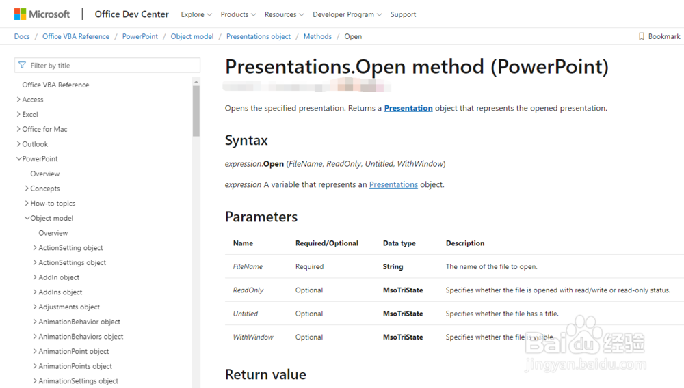This screenshot has height=388, width=684.
Task: Click the sidebar vertical scrollbar
Action: click(x=196, y=109)
